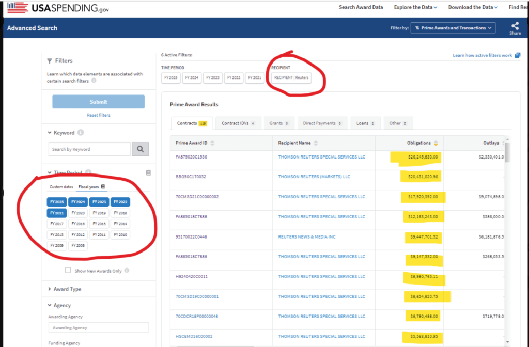
Task: Click the info icon beside search filters text
Action: (x=94, y=81)
